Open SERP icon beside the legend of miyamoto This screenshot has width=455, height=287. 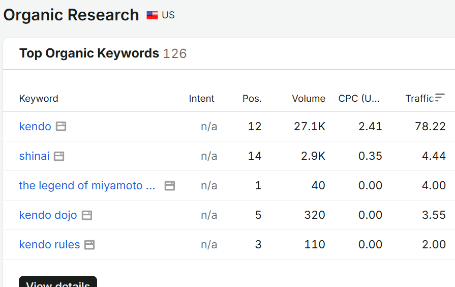(170, 186)
